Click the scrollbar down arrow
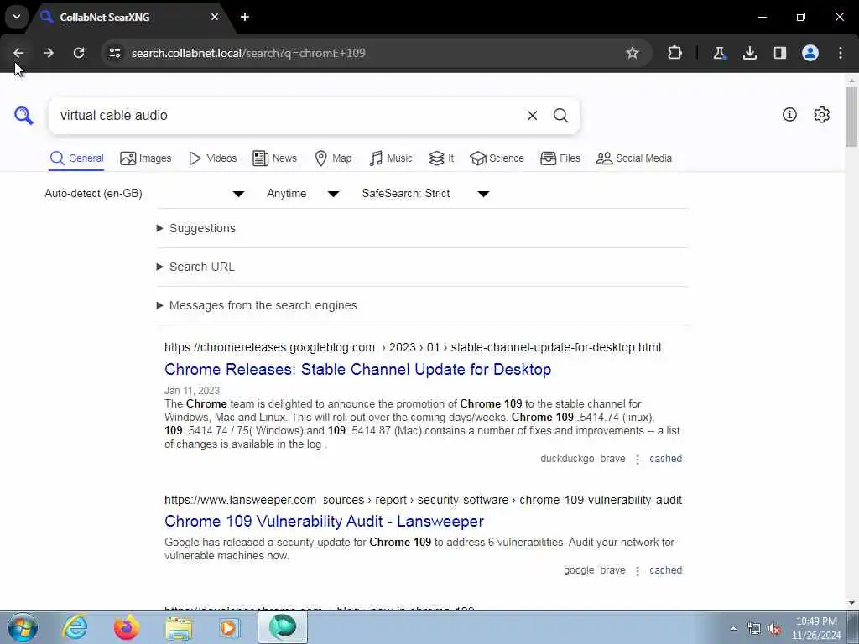The width and height of the screenshot is (859, 644). coord(851,603)
